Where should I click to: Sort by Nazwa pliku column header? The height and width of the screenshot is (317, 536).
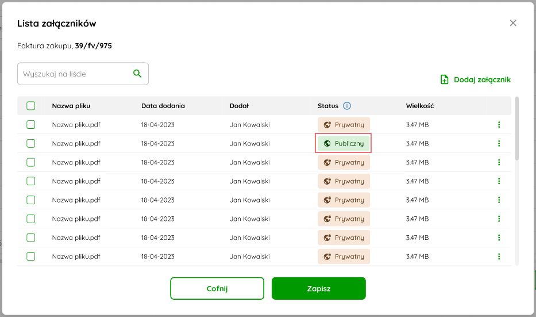(71, 106)
